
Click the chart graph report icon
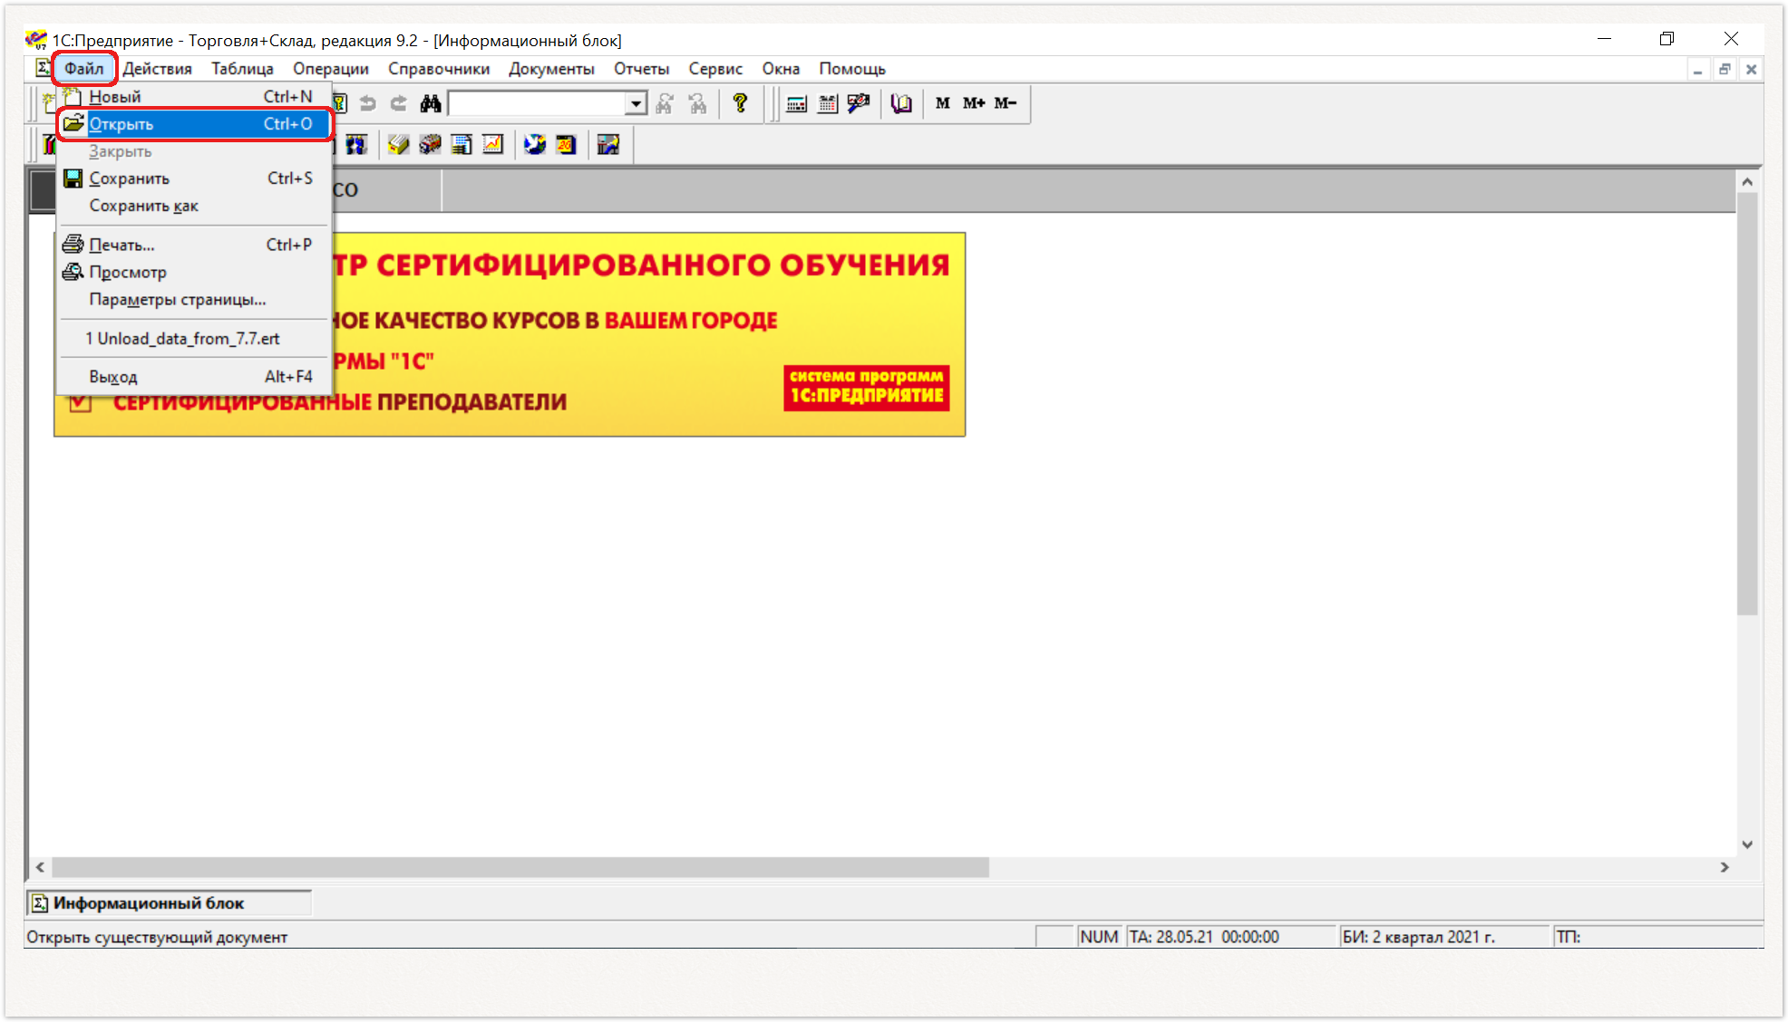[x=492, y=145]
